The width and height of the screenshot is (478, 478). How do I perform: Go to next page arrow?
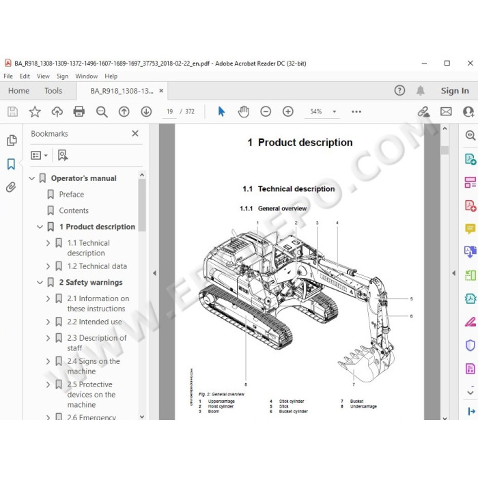tap(146, 111)
